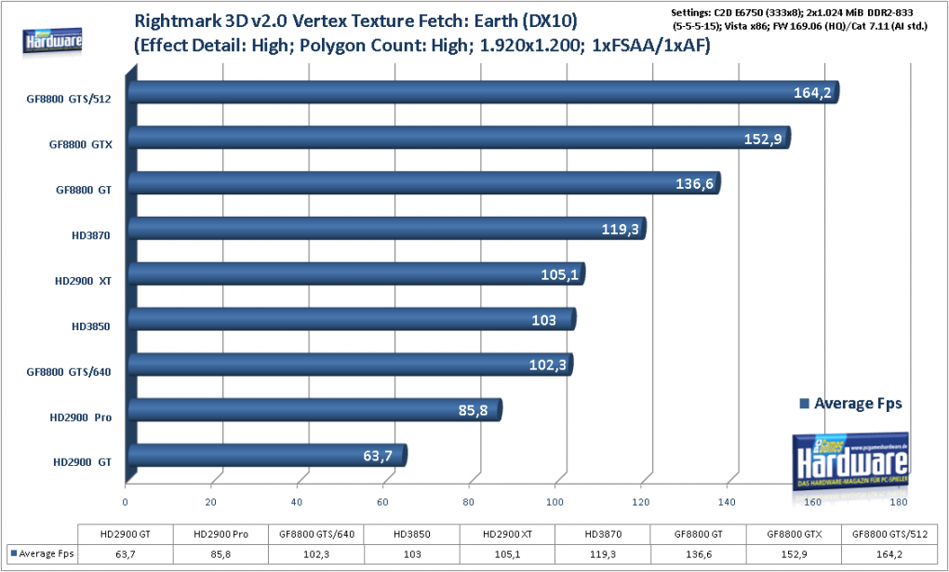Click the Average Fps legend swatch in data table
949x572 pixels.
coord(13,553)
